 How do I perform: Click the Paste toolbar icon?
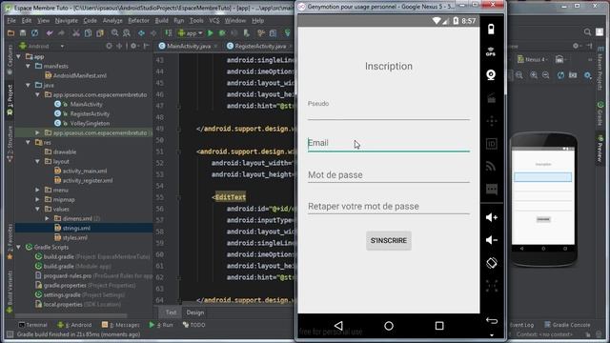click(x=100, y=33)
